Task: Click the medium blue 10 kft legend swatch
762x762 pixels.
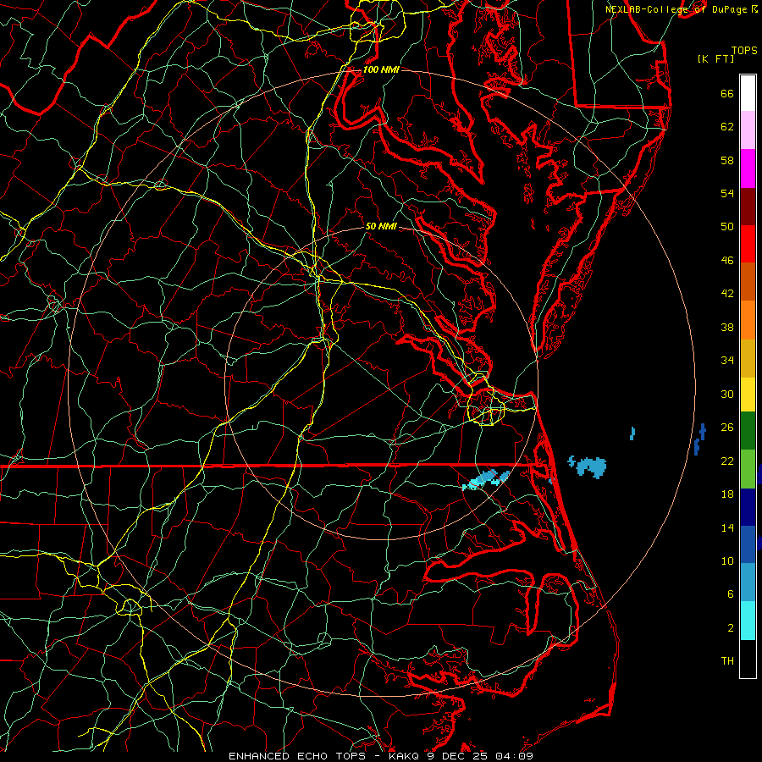Action: [x=748, y=544]
